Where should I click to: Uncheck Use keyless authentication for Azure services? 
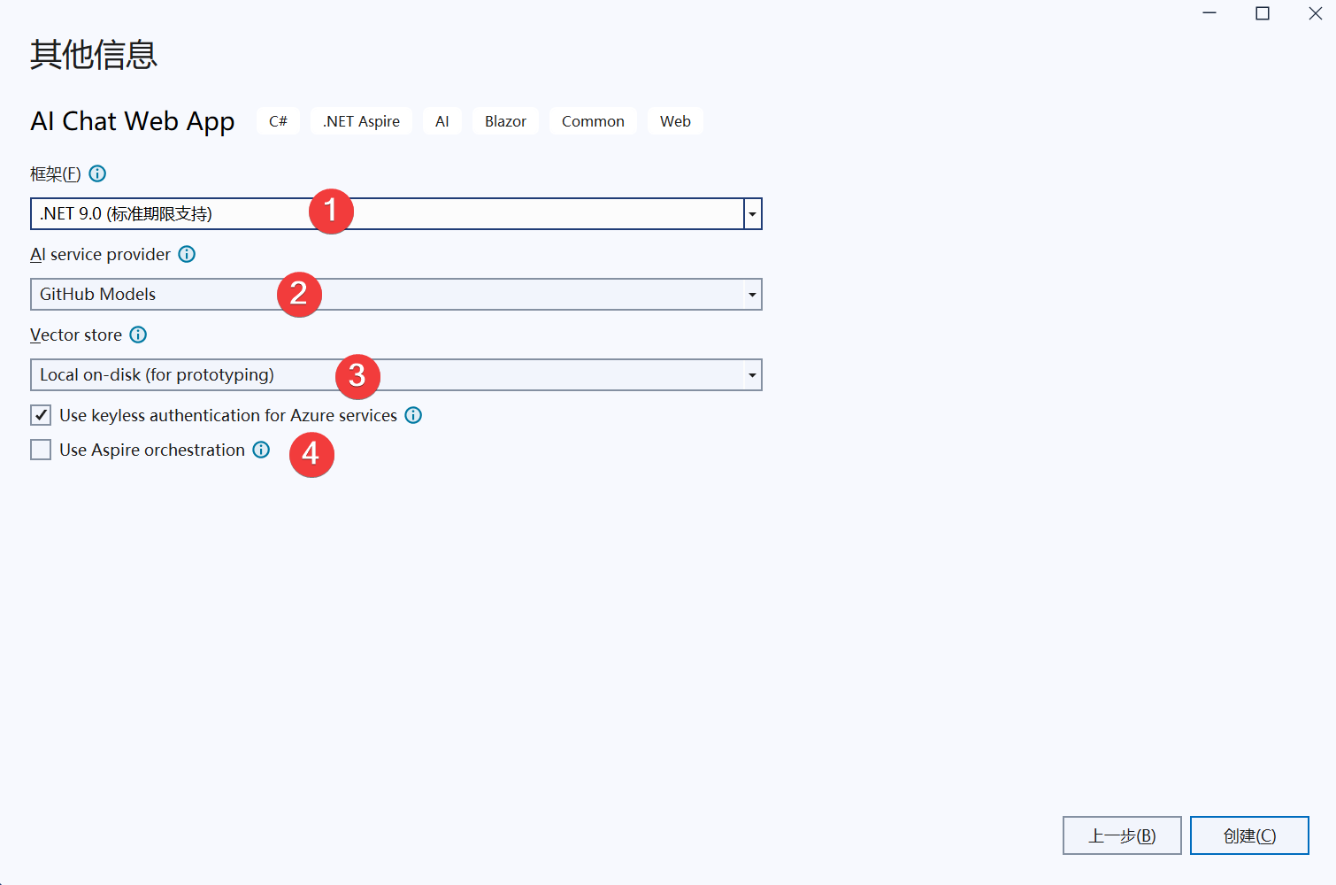[41, 415]
